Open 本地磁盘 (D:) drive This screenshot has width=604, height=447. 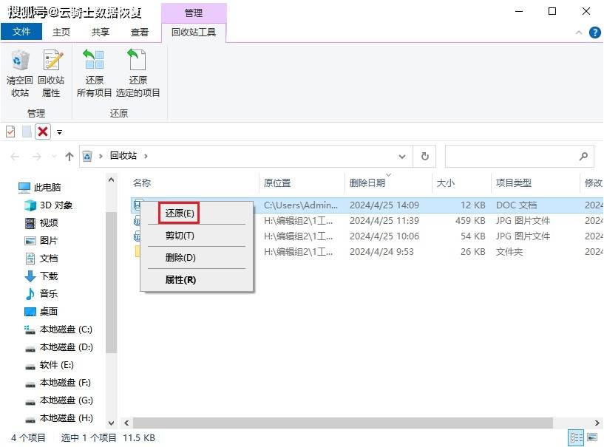click(59, 347)
